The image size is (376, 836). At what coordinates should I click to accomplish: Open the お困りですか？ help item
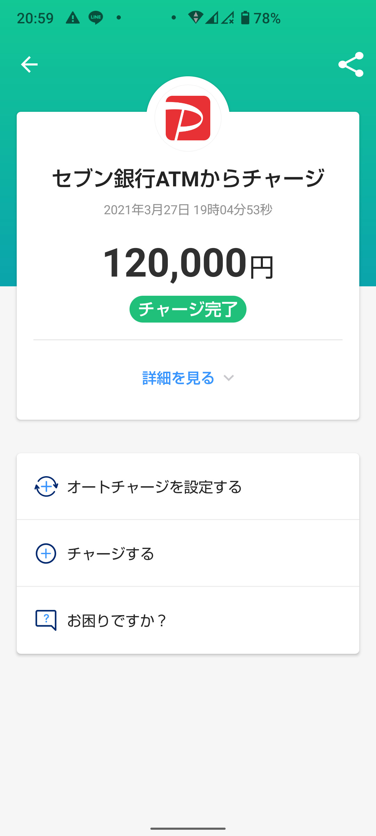[117, 620]
